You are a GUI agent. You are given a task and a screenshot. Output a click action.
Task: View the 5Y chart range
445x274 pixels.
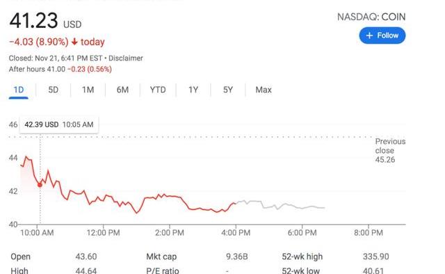[228, 90]
